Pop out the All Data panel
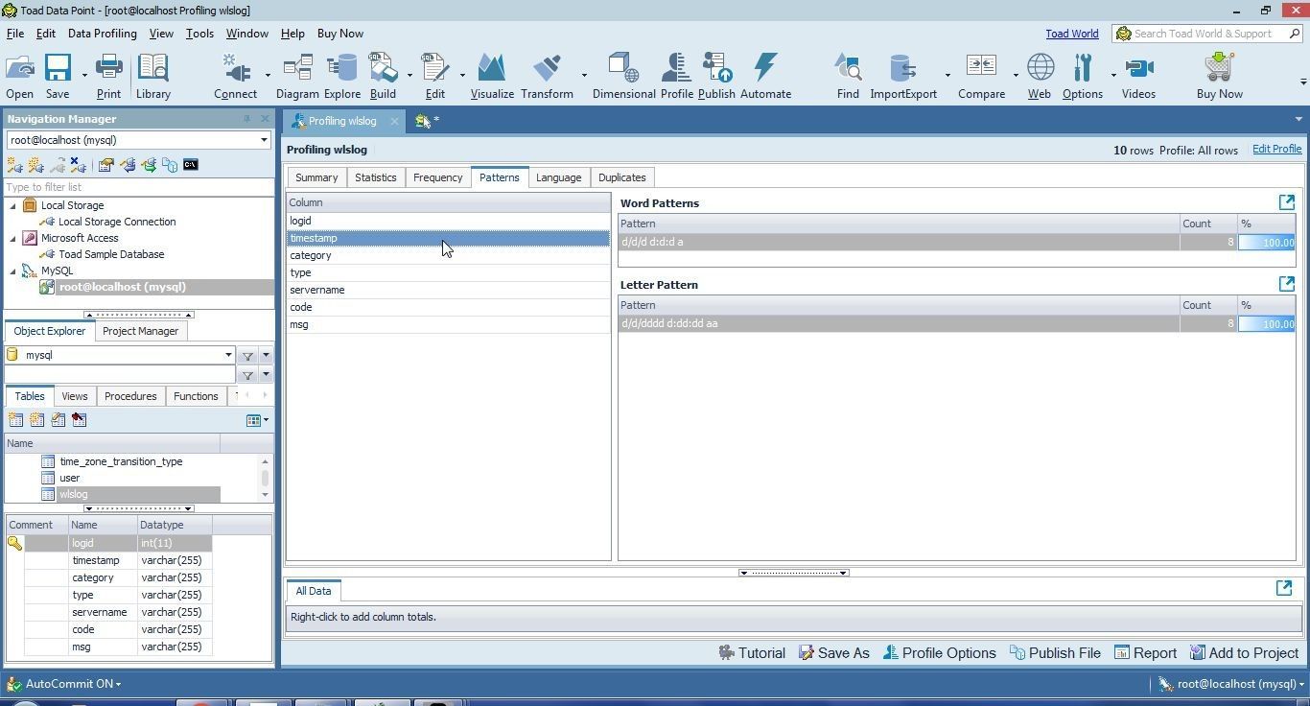This screenshot has height=706, width=1310. pos(1284,588)
